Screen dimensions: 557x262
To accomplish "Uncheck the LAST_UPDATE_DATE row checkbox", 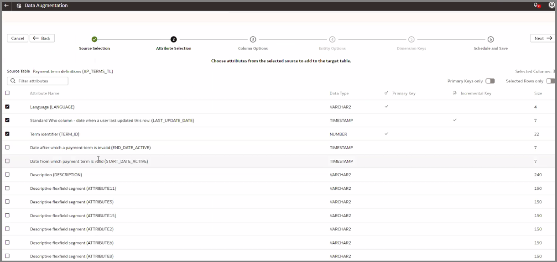I will click(x=7, y=121).
